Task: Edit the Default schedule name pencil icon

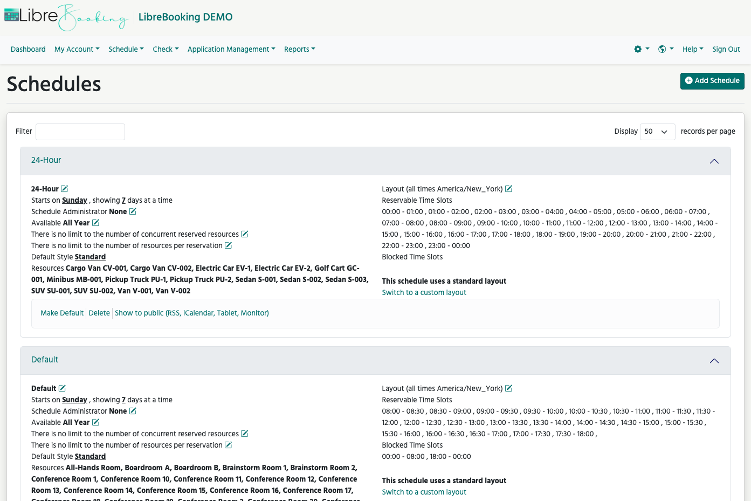Action: (62, 388)
